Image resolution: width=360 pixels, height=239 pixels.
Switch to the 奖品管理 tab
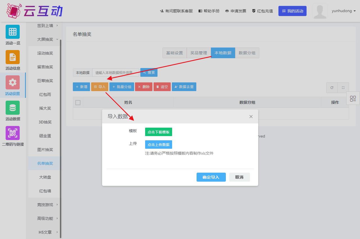click(199, 53)
